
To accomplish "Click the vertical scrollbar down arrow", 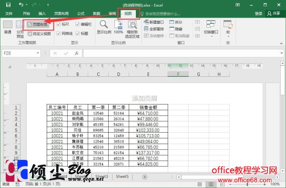I will click(283, 171).
